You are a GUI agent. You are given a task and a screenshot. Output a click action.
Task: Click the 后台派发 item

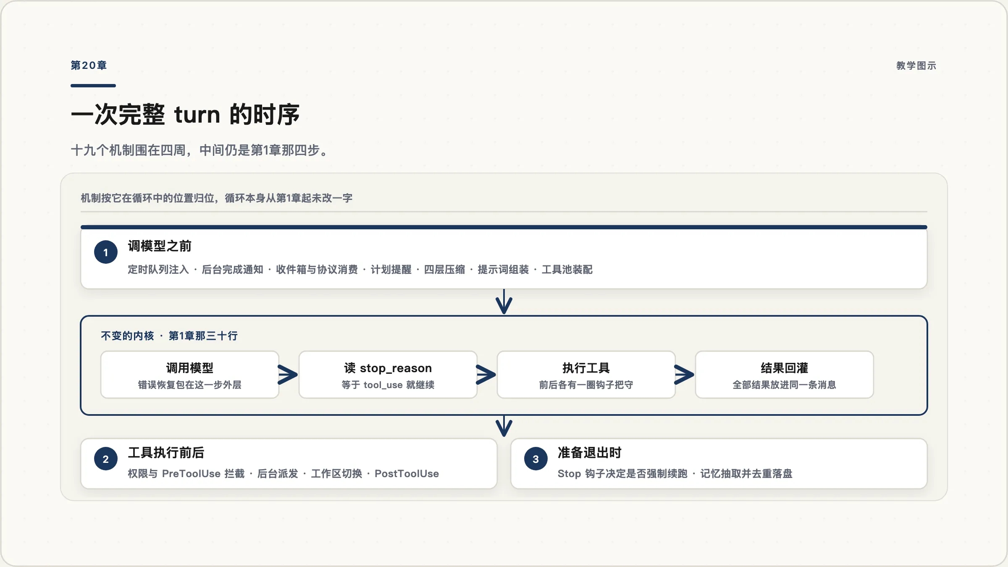(x=278, y=474)
